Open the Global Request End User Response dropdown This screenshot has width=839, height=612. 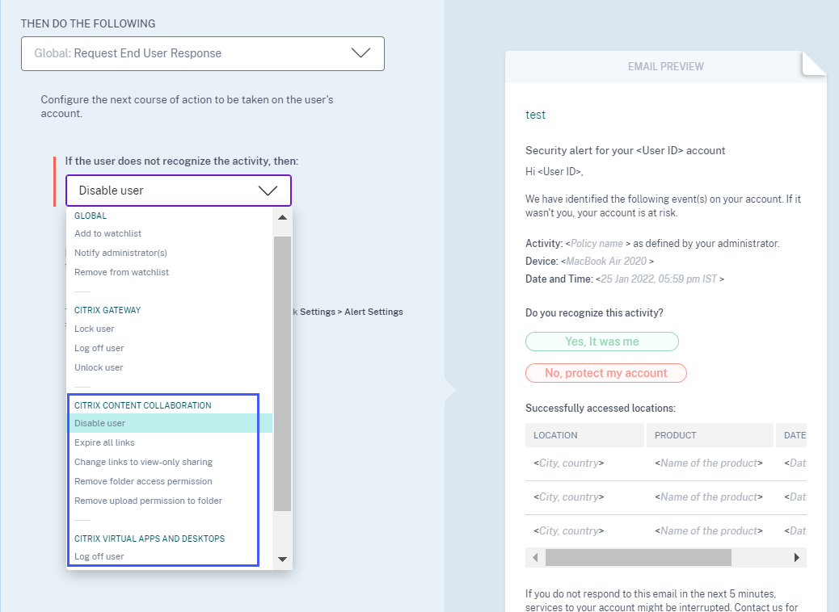coord(202,53)
